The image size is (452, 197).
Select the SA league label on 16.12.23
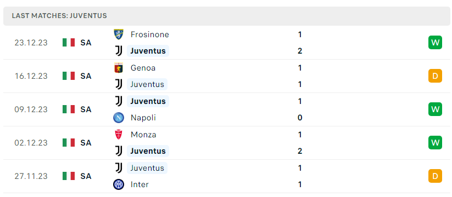86,76
